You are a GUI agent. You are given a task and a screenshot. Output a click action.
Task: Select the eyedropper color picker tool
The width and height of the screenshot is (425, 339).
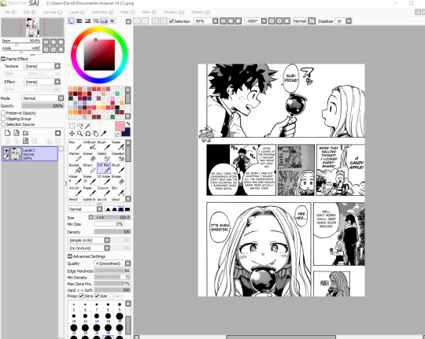103,134
